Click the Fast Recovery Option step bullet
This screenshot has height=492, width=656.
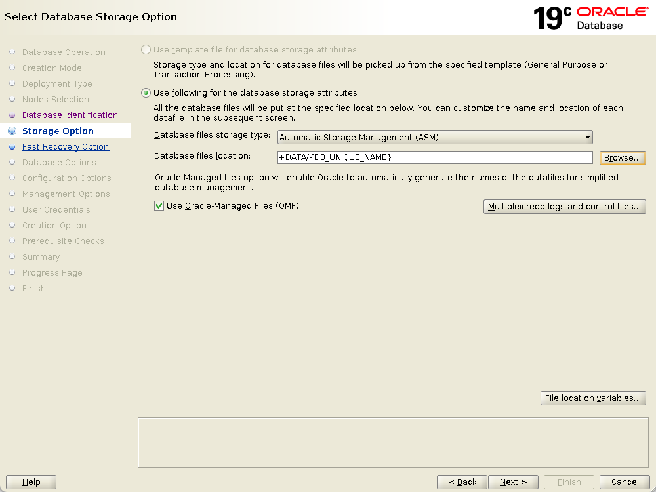tap(12, 147)
